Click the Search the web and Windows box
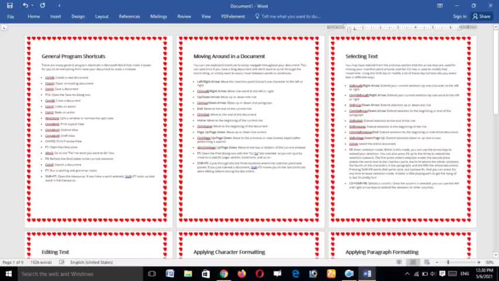Image resolution: width=499 pixels, height=281 pixels. click(80, 273)
